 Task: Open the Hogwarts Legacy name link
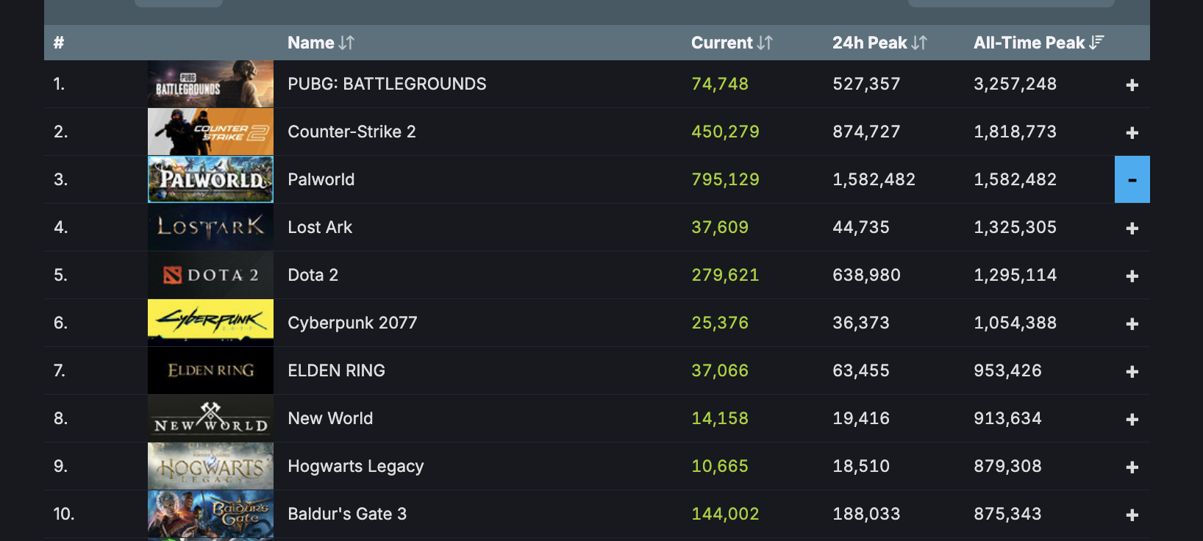click(x=356, y=466)
